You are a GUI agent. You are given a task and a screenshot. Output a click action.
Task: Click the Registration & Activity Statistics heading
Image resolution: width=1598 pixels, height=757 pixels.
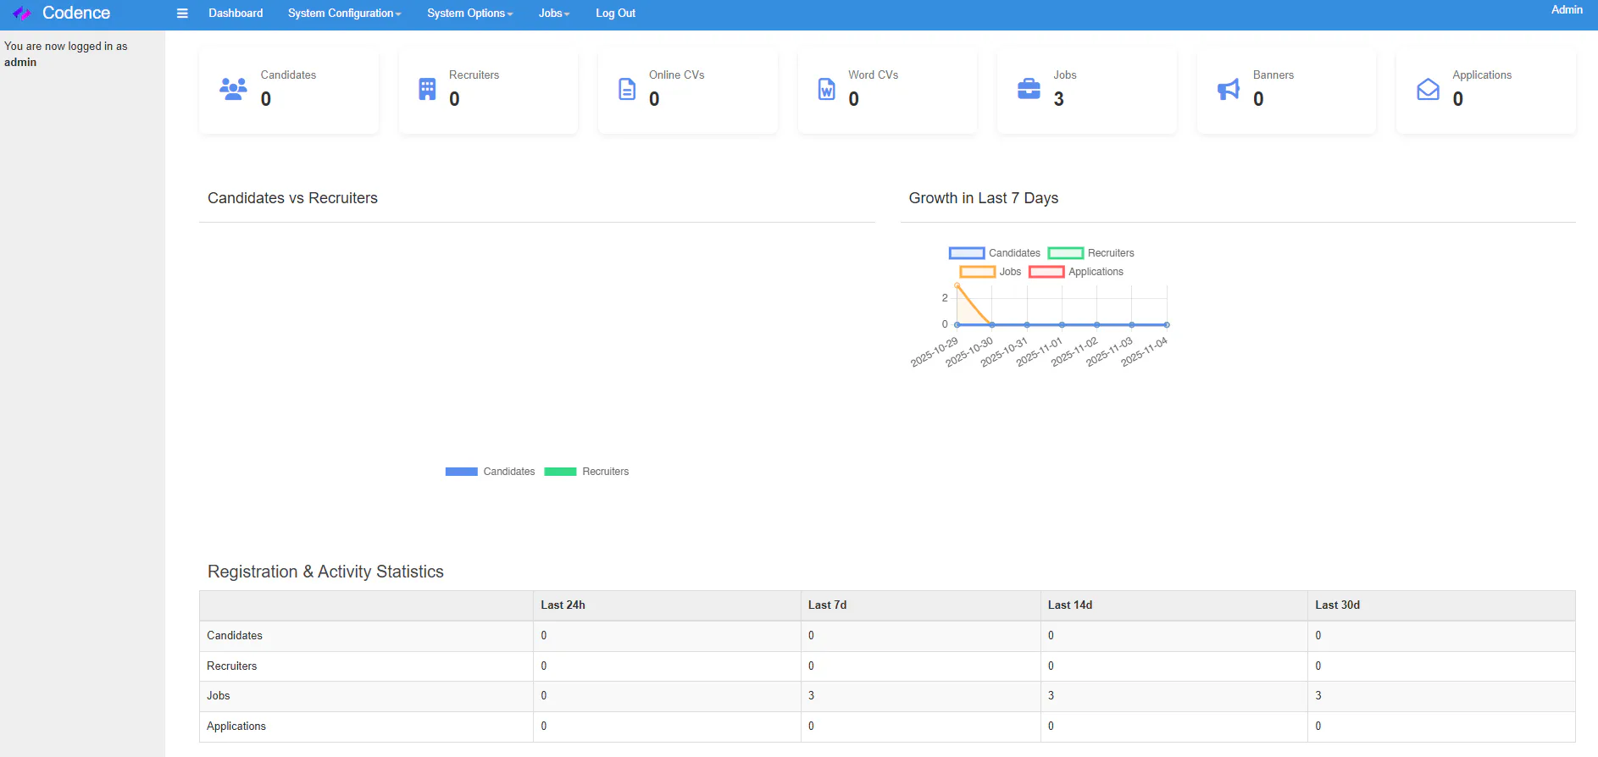[325, 572]
